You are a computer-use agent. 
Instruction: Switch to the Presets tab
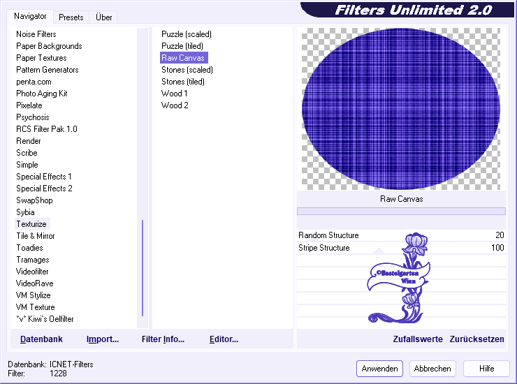point(71,17)
